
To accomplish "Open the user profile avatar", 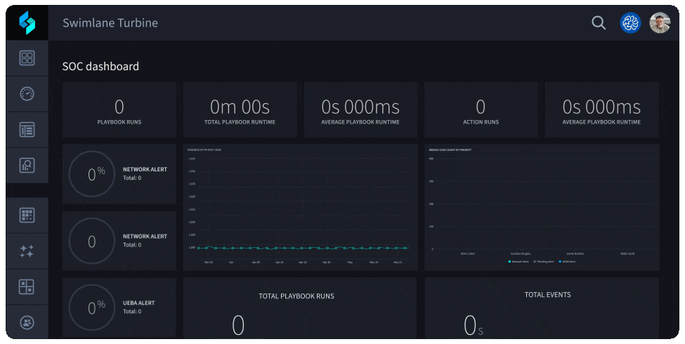I will tap(660, 23).
